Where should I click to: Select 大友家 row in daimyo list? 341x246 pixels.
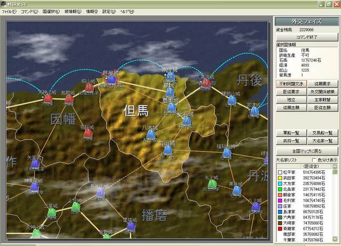[x=304, y=184]
